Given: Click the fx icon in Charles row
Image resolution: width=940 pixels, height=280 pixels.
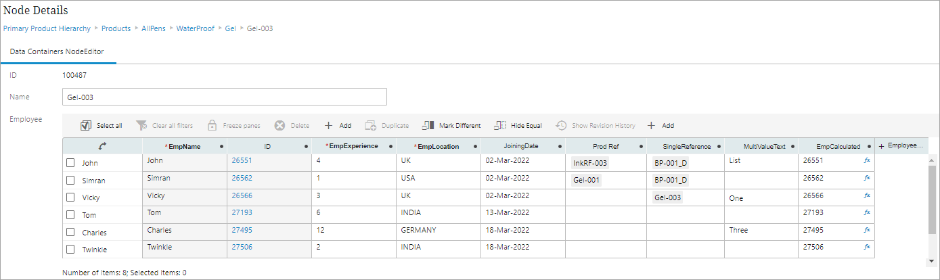Looking at the screenshot, I should coord(867,230).
